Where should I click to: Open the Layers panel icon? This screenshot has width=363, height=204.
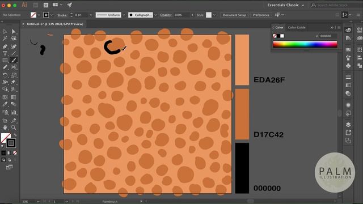click(x=348, y=125)
